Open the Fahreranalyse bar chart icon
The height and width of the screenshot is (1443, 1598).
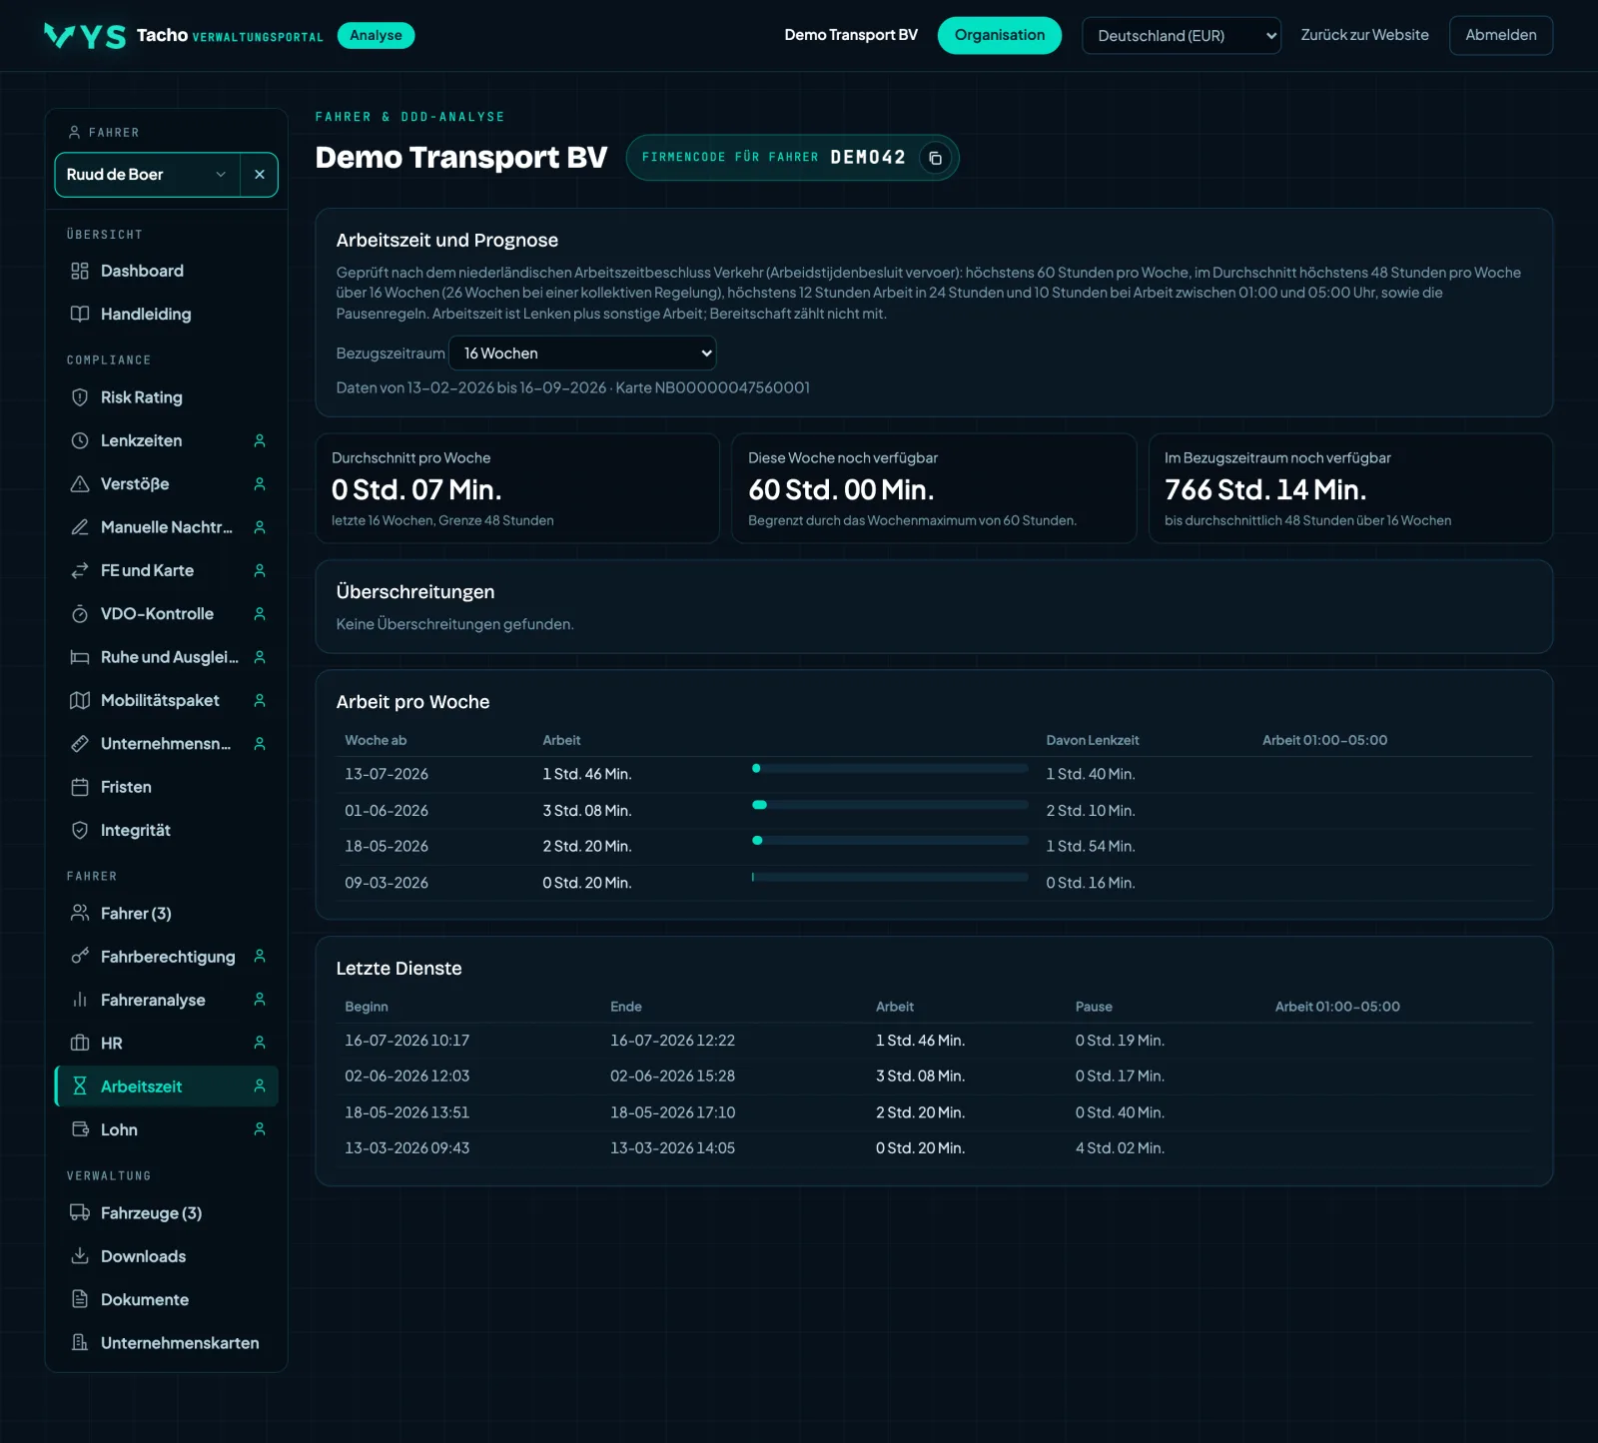tap(80, 1000)
